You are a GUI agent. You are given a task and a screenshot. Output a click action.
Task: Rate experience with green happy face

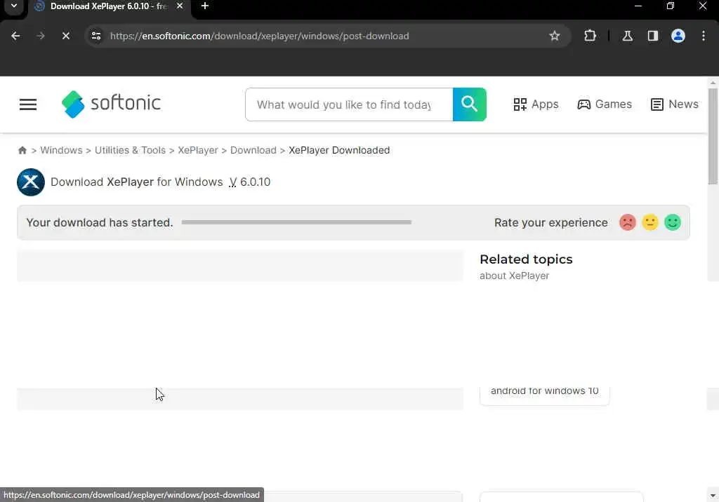[x=672, y=222]
